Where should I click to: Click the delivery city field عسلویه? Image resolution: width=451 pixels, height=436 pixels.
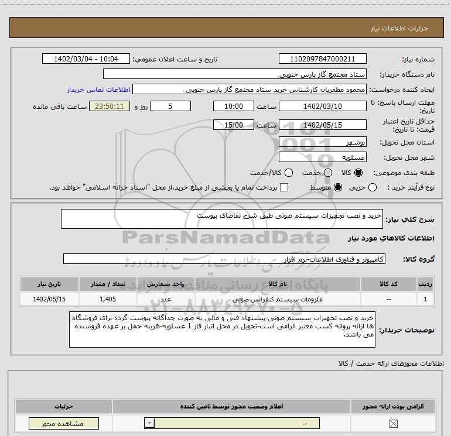[322, 157]
